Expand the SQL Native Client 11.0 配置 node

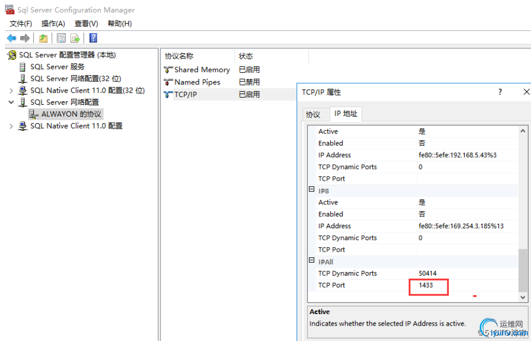coord(11,126)
